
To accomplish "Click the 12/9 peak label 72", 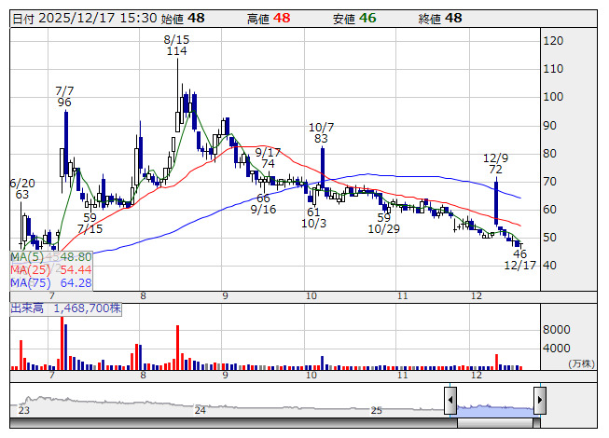I will point(495,170).
